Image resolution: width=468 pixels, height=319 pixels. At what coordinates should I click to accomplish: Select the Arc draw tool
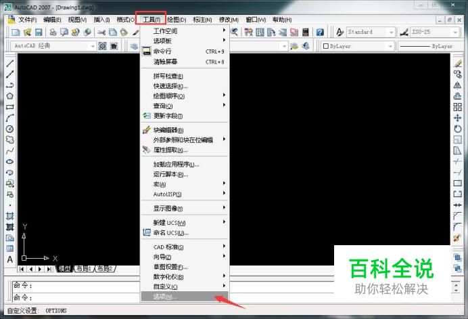click(x=10, y=118)
